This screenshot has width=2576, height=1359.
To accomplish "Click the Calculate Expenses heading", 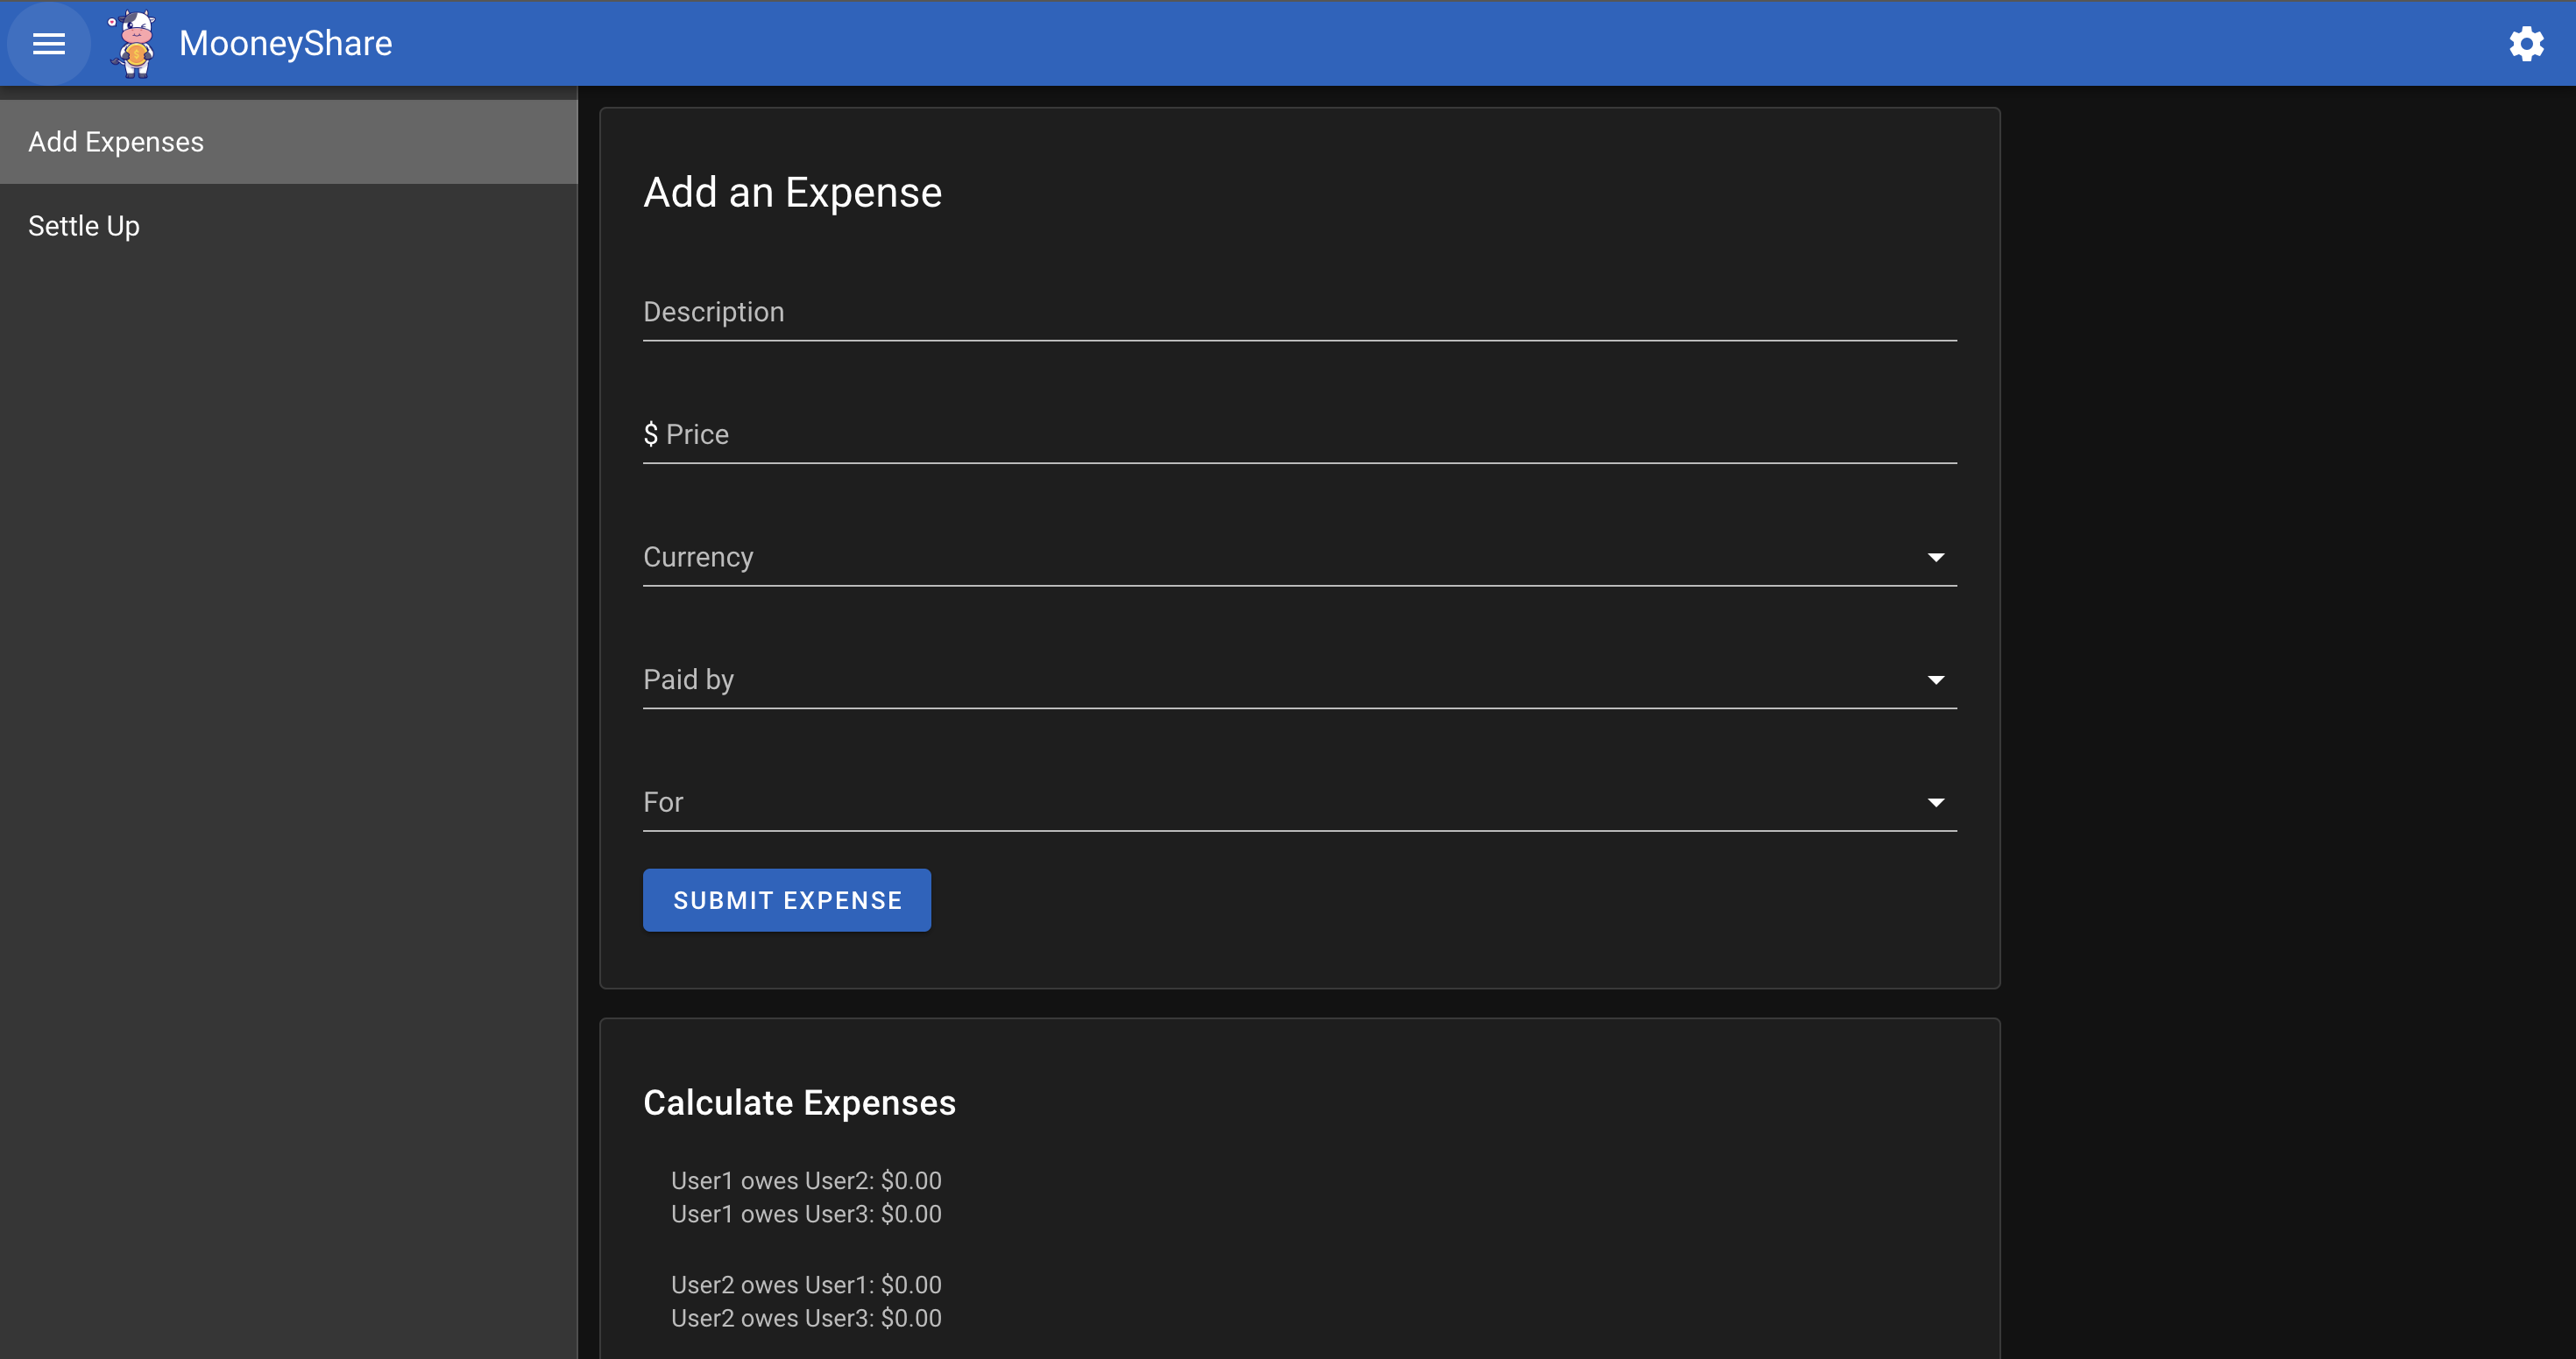I will (799, 1102).
